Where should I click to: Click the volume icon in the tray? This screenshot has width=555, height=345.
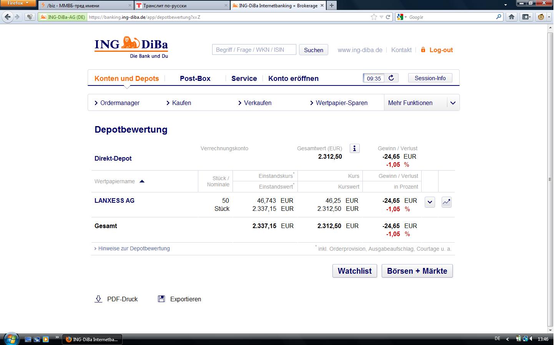[x=531, y=339]
